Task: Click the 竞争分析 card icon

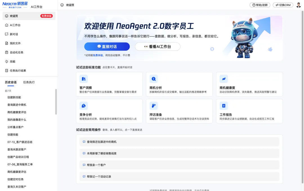Action: (84, 106)
